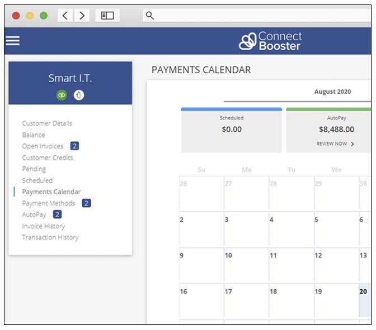Go back with the browser back arrow
The image size is (376, 330).
[65, 16]
